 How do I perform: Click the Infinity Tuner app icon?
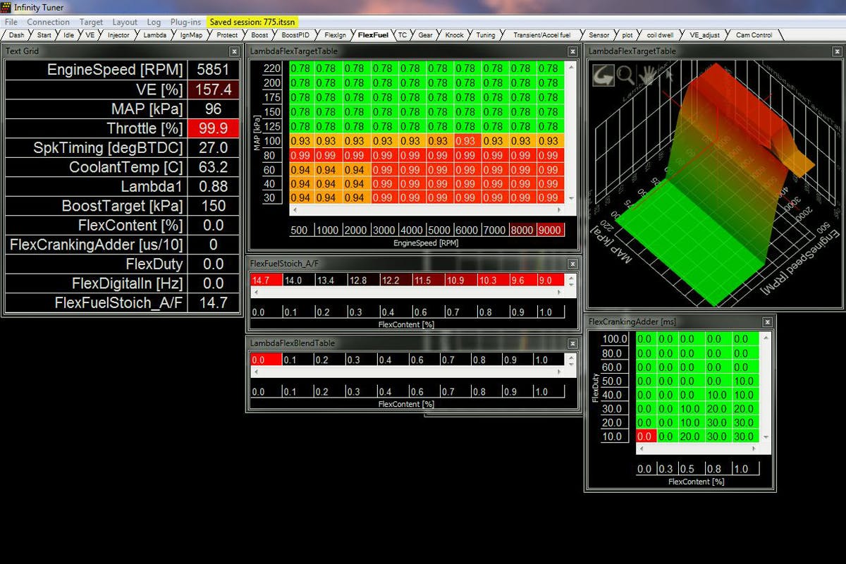(6, 7)
